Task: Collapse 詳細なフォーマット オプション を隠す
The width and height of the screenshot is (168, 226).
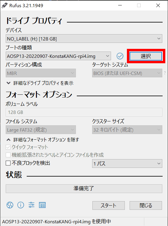Action: point(43,139)
